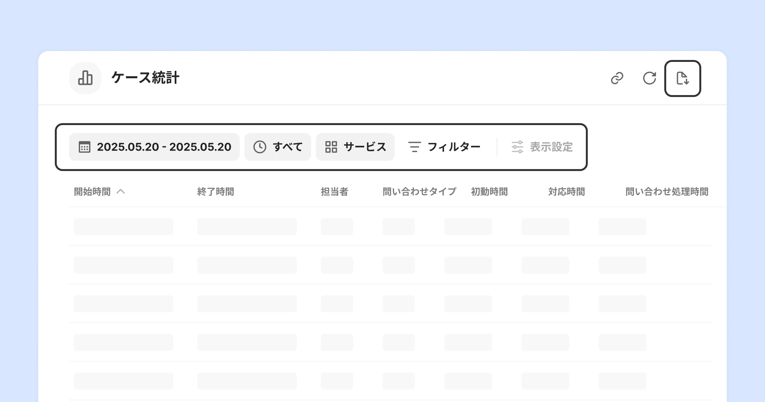Click the funnel lines filter icon
Image resolution: width=765 pixels, height=402 pixels.
tap(414, 147)
